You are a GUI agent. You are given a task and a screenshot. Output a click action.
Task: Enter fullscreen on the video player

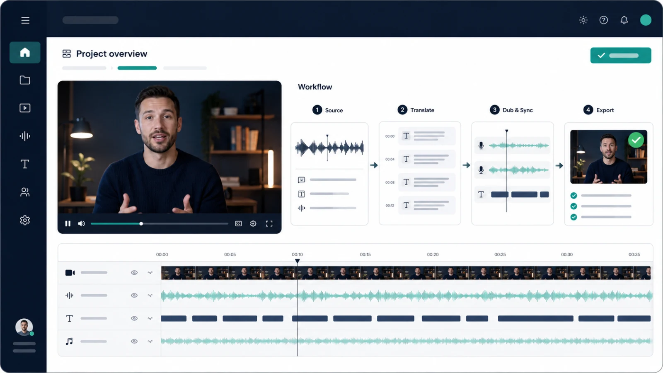pyautogui.click(x=269, y=224)
